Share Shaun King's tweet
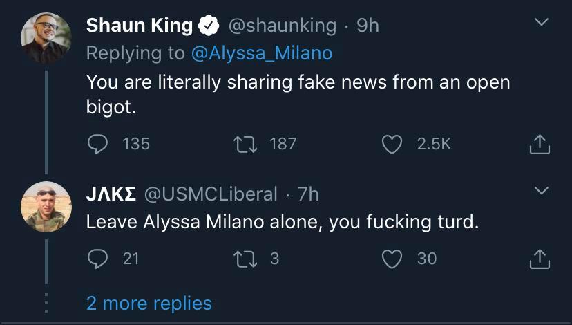572x325 pixels. (x=540, y=143)
